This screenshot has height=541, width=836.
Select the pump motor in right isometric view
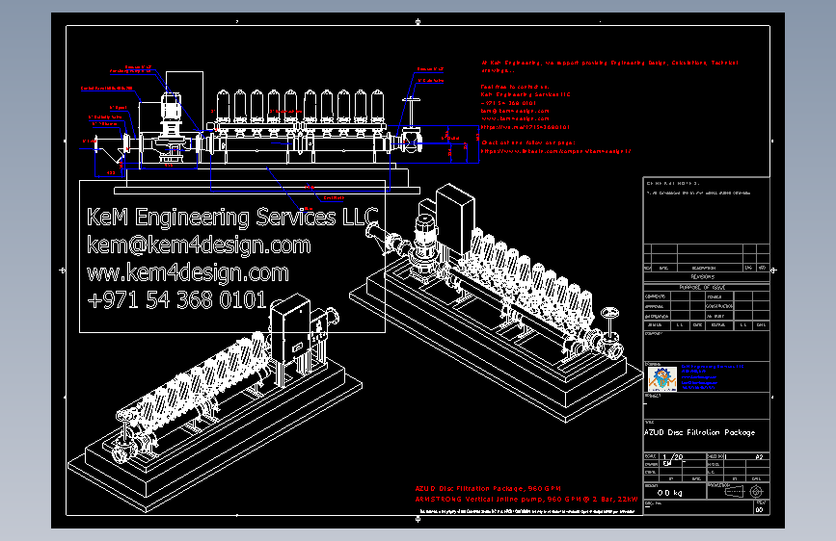(425, 233)
